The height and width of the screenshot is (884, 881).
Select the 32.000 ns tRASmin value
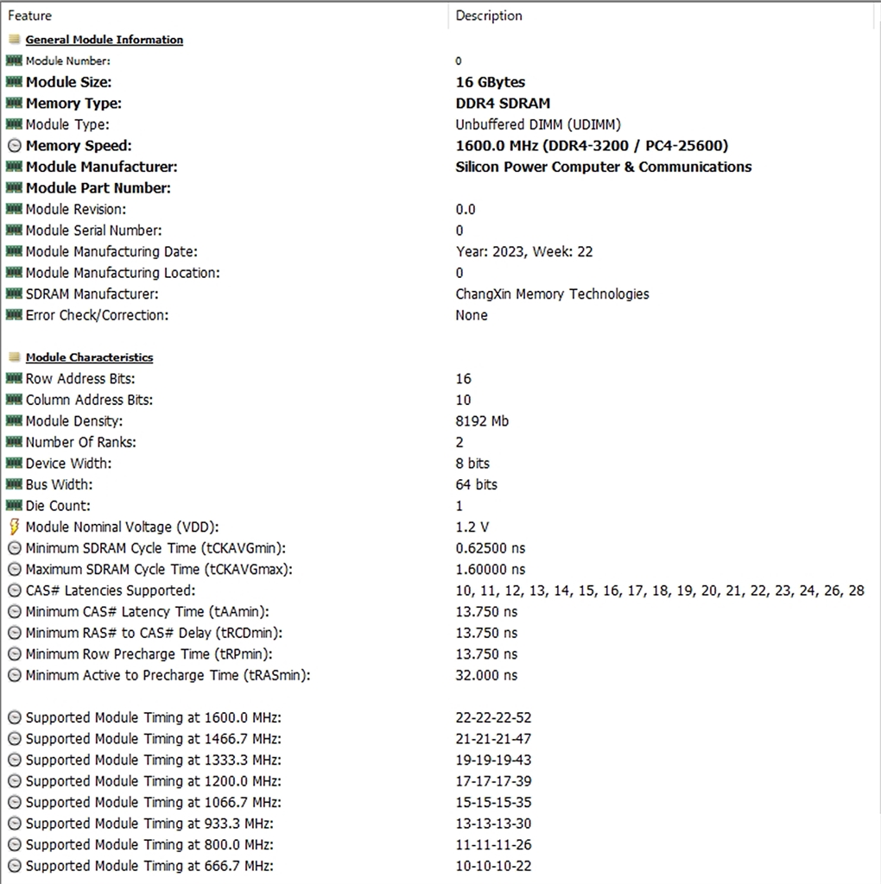[486, 675]
